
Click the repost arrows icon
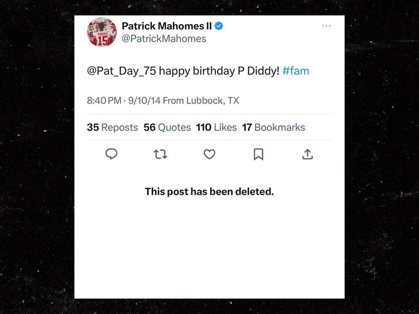(x=161, y=154)
